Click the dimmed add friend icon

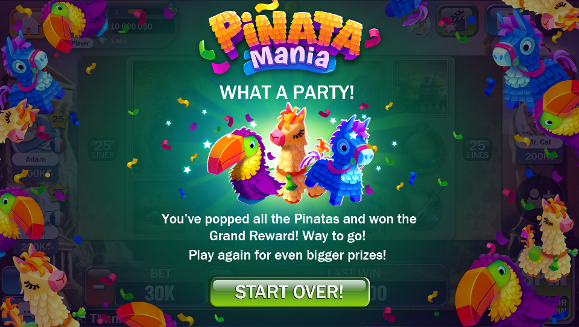tap(539, 198)
